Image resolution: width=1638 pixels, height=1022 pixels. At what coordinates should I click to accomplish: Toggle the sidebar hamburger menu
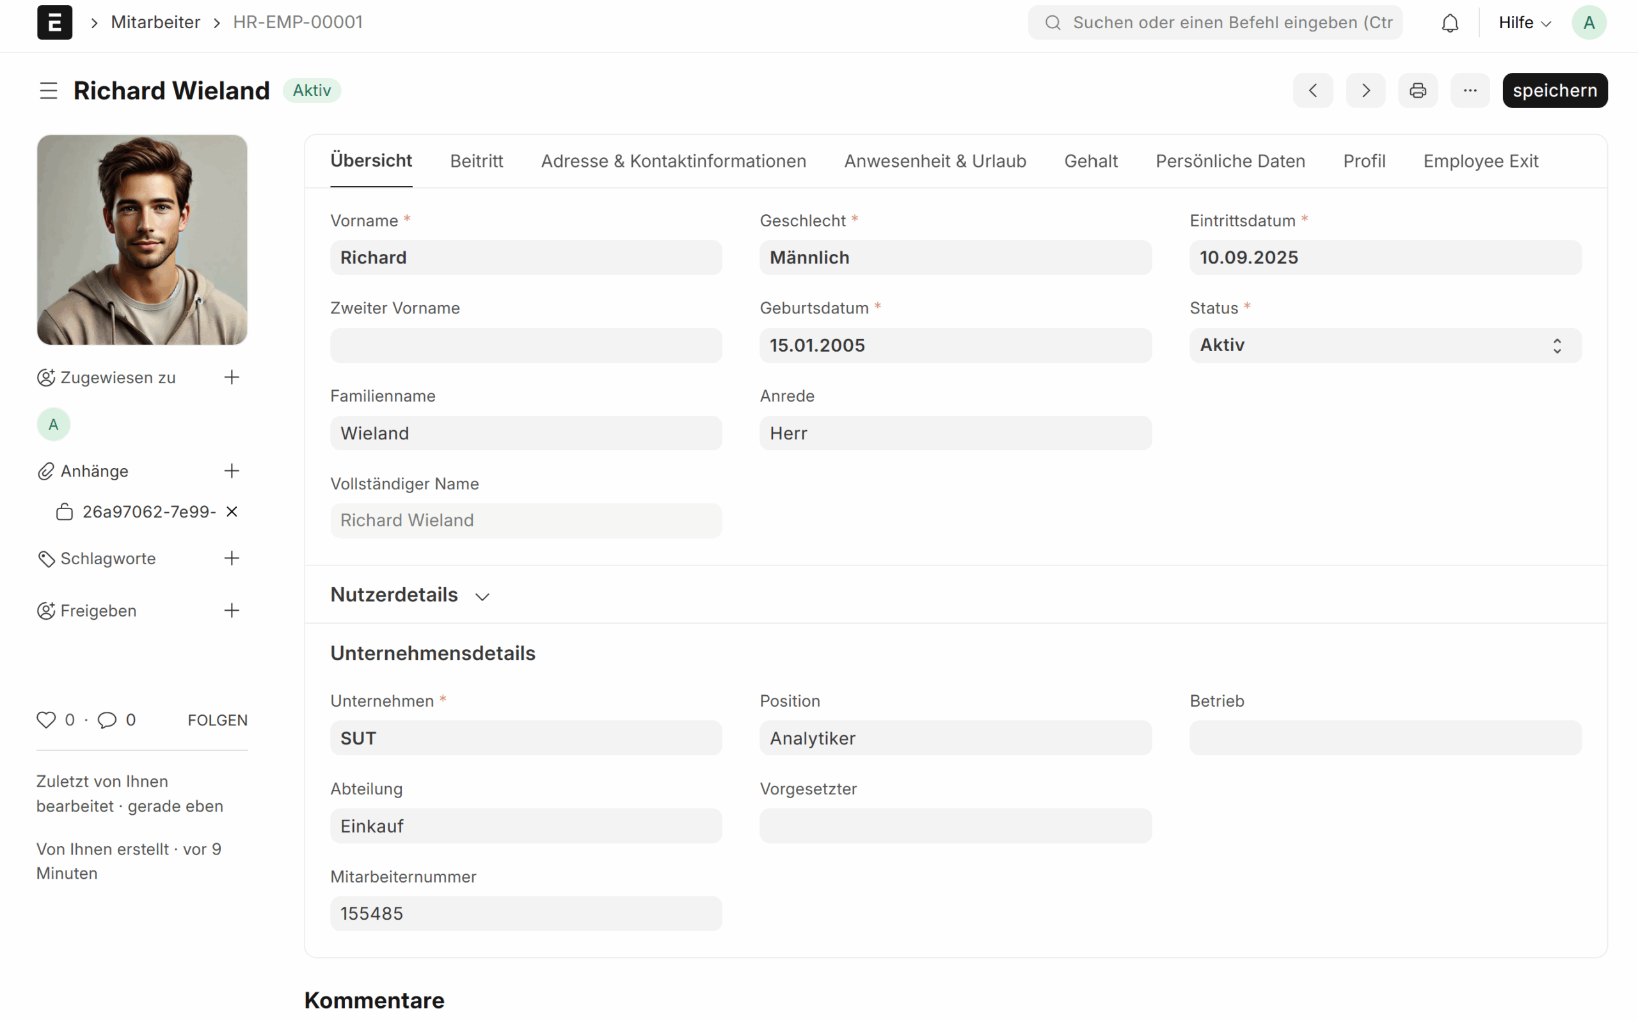point(48,91)
